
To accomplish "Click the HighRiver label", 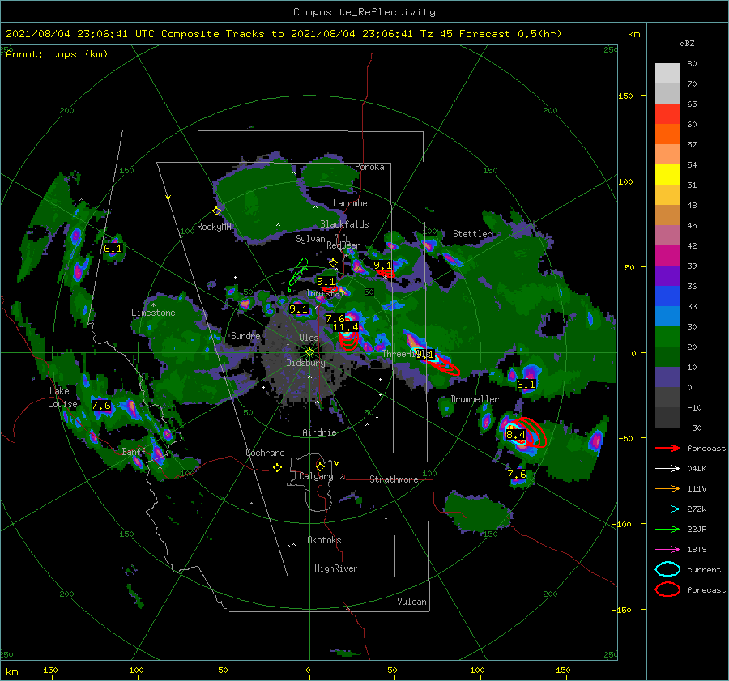I will coord(336,568).
